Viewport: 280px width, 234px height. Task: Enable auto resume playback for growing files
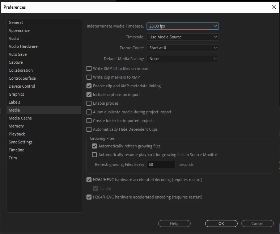[x=94, y=155]
